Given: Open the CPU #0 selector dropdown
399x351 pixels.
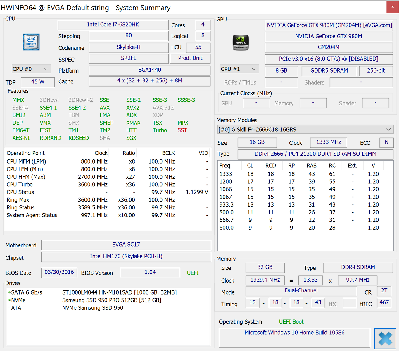Looking at the screenshot, I should click(31, 69).
